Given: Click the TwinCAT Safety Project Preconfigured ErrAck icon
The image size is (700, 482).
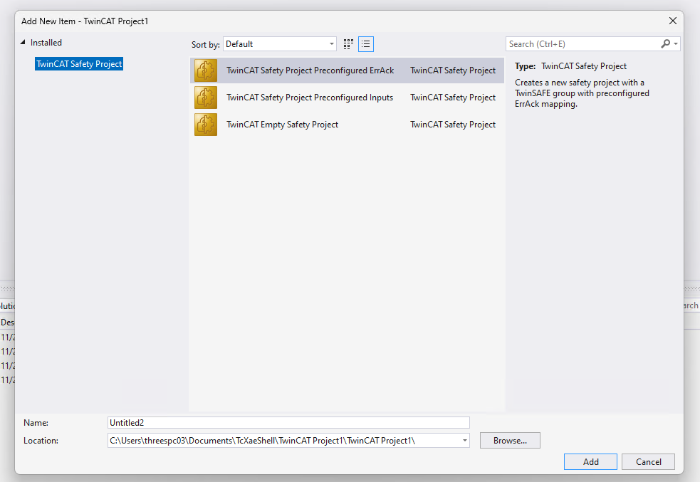Looking at the screenshot, I should pos(206,70).
